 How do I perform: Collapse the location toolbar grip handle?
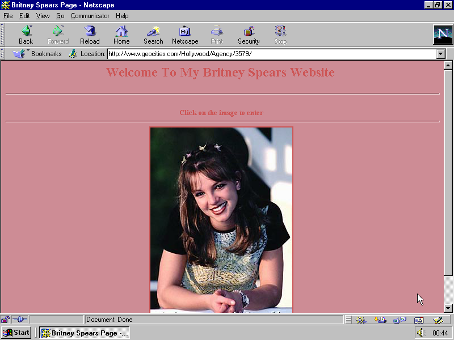[x=2, y=54]
